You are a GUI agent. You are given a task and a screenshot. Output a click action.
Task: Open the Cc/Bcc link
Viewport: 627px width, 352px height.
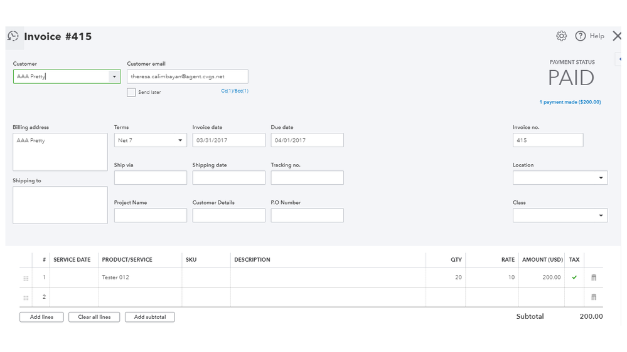point(235,91)
